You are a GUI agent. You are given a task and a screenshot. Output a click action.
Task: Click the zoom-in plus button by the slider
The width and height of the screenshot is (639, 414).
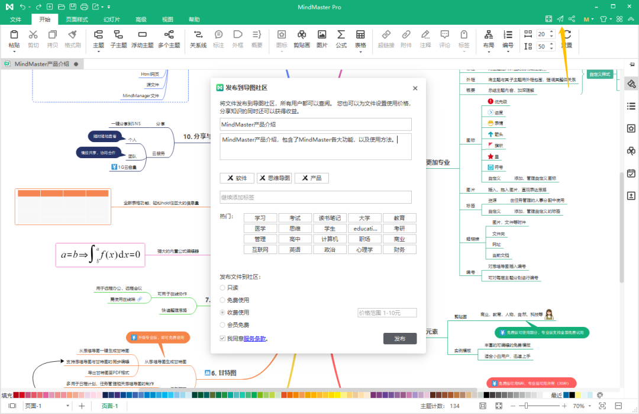point(564,406)
